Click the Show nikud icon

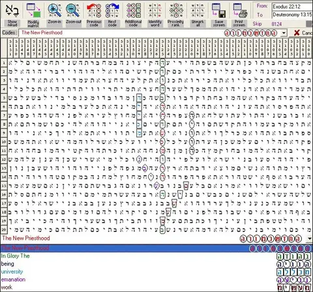tap(12, 10)
